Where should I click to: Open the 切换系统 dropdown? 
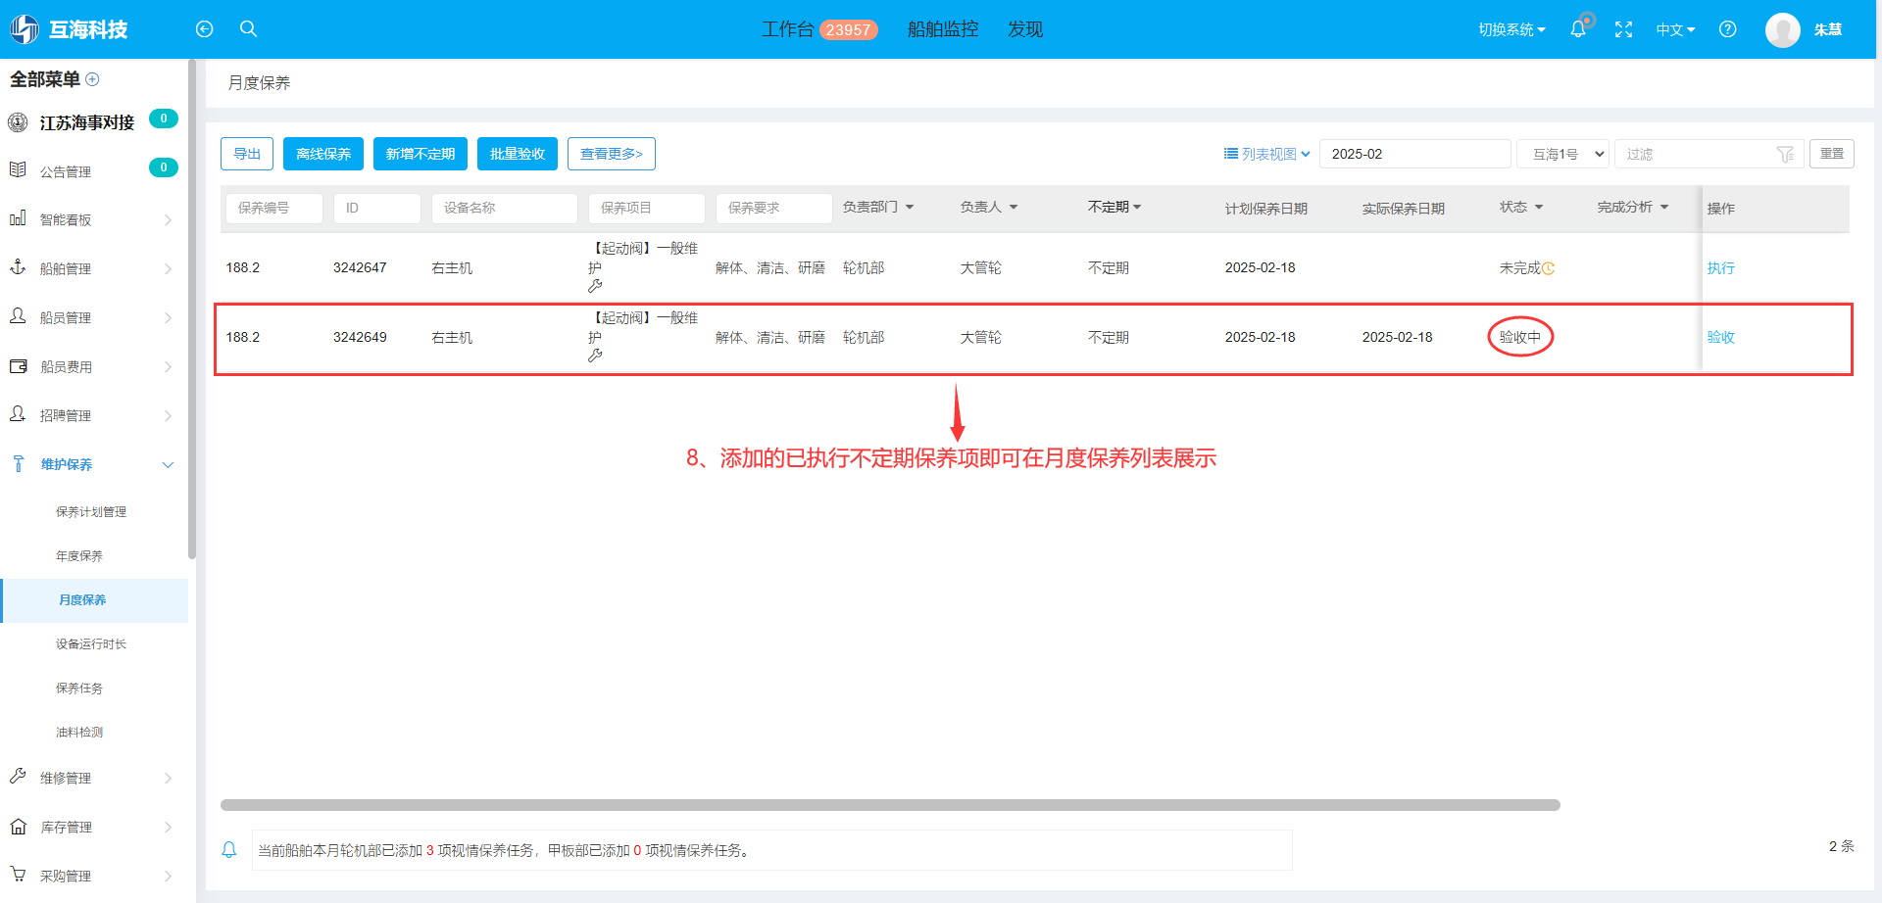pyautogui.click(x=1511, y=29)
